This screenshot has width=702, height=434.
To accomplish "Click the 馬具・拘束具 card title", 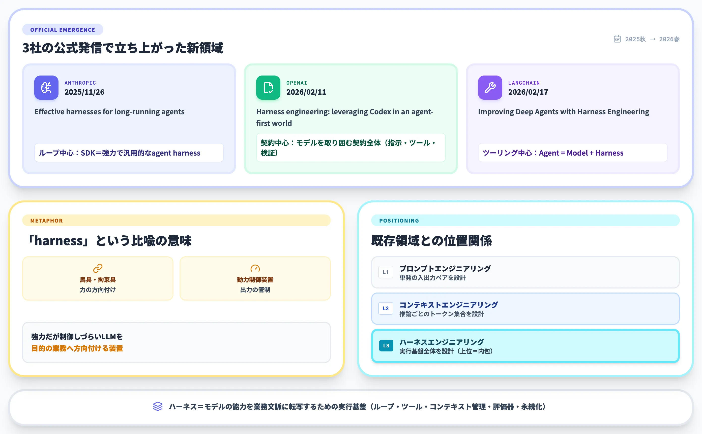I will [98, 280].
